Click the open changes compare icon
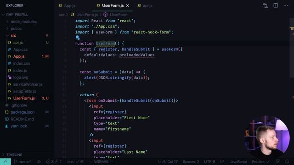The image size is (294, 165). (266, 5)
